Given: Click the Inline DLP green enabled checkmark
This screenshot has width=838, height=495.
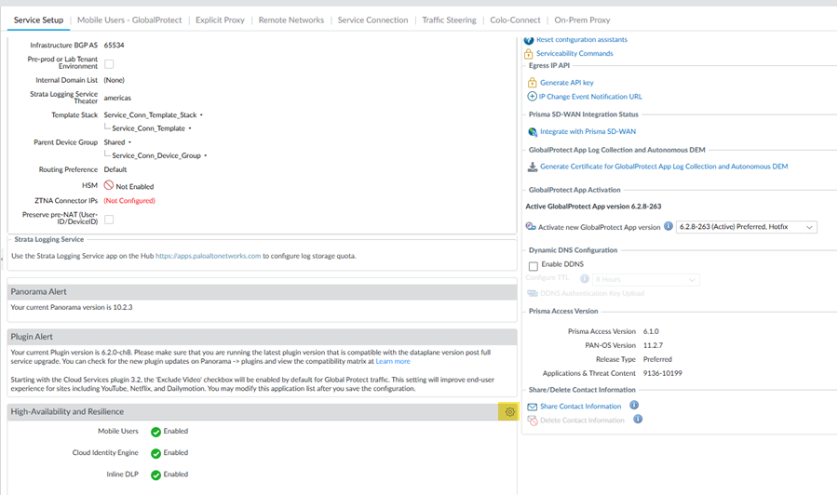Looking at the screenshot, I should coord(156,475).
